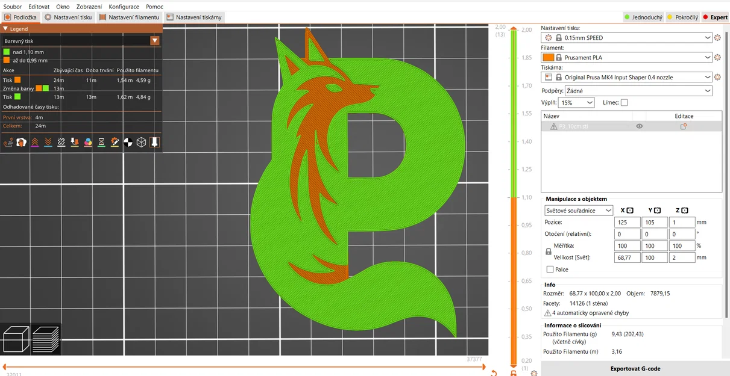Click the undo arrow below vertical slider
The width and height of the screenshot is (730, 376).
pos(494,373)
